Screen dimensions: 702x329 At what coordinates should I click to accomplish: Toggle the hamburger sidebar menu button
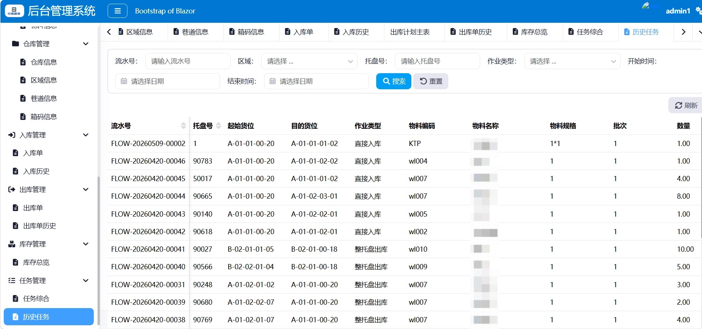coord(117,11)
